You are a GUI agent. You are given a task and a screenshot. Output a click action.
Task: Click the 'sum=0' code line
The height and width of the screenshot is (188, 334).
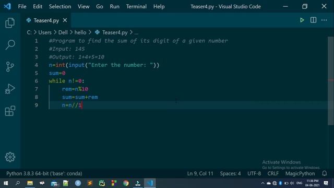57,73
